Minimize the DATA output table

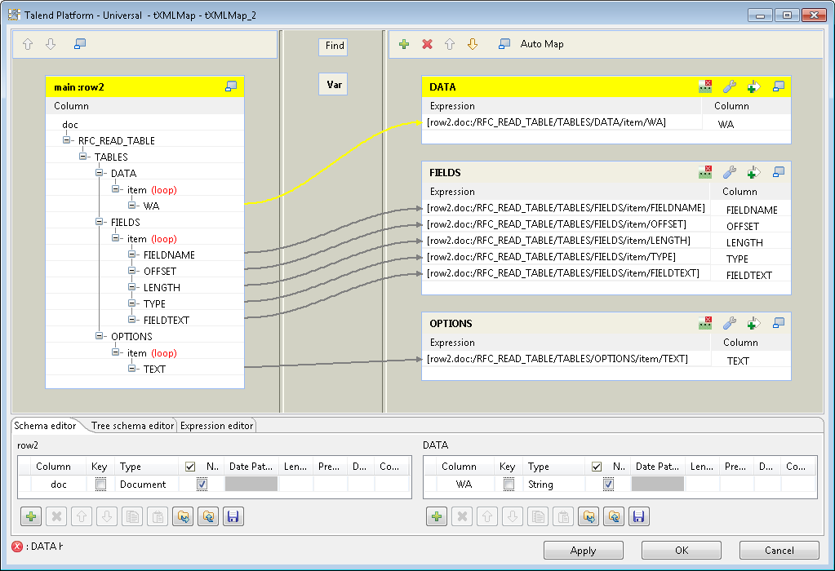pos(778,86)
